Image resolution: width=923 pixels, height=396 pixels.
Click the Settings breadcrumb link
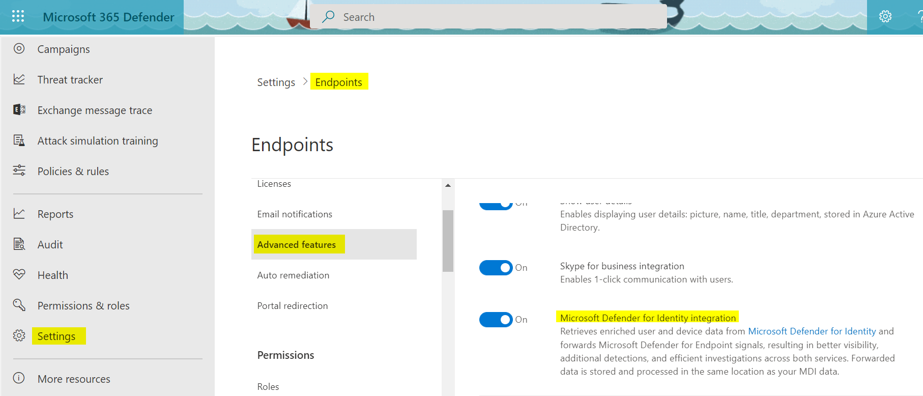pos(276,82)
